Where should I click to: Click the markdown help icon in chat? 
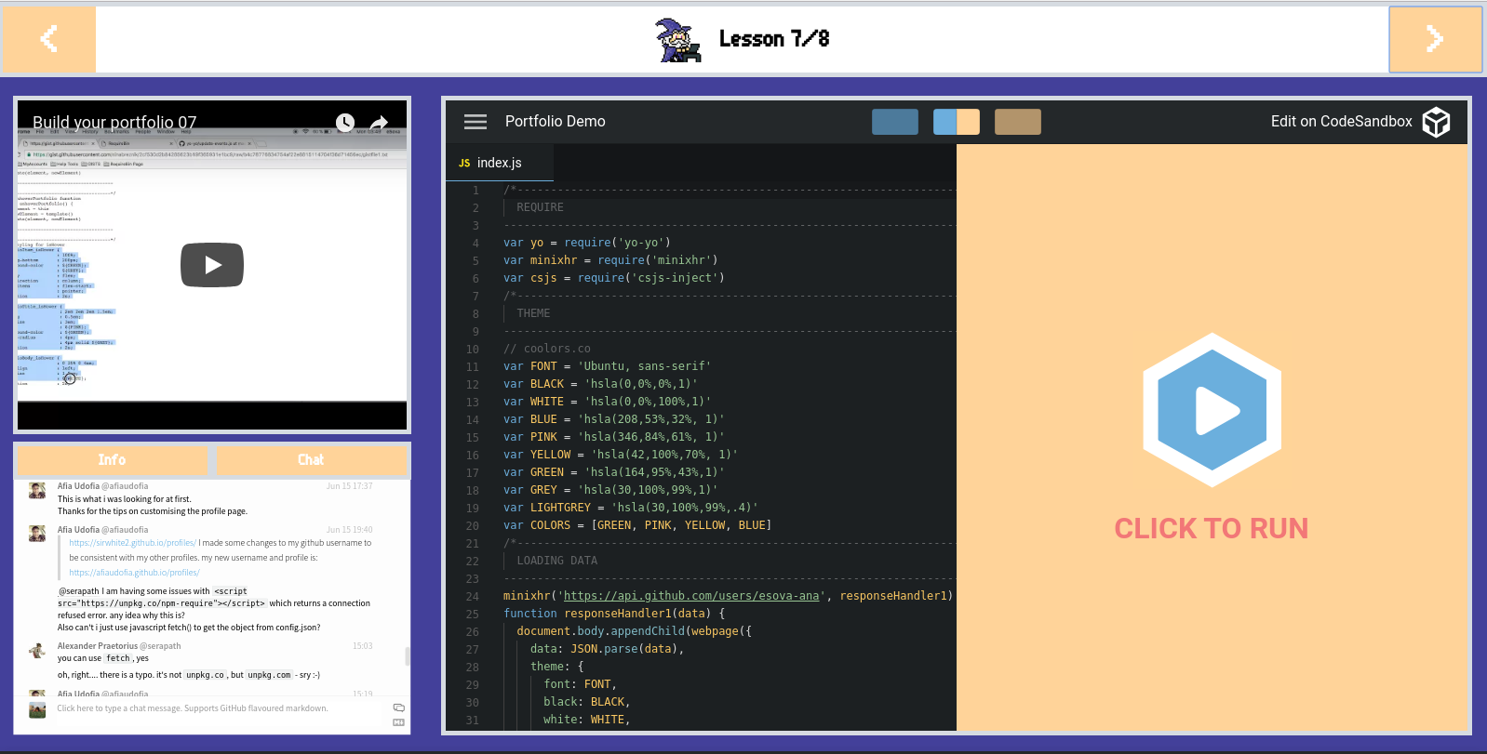399,722
